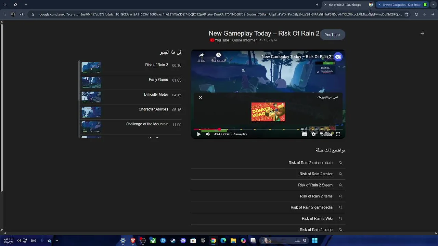Jump to Risk of Rain 2 chapter 00:16

[131, 67]
